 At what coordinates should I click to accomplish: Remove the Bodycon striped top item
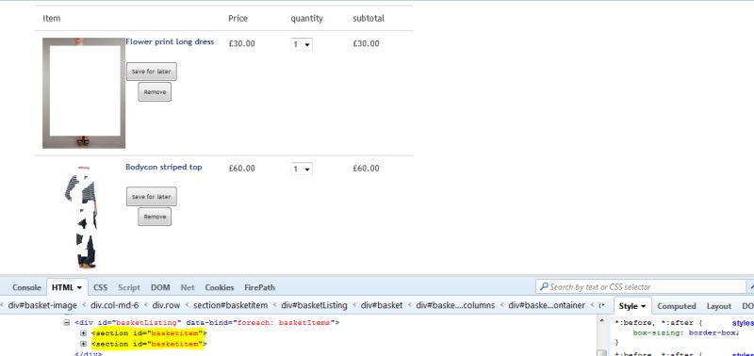155,217
